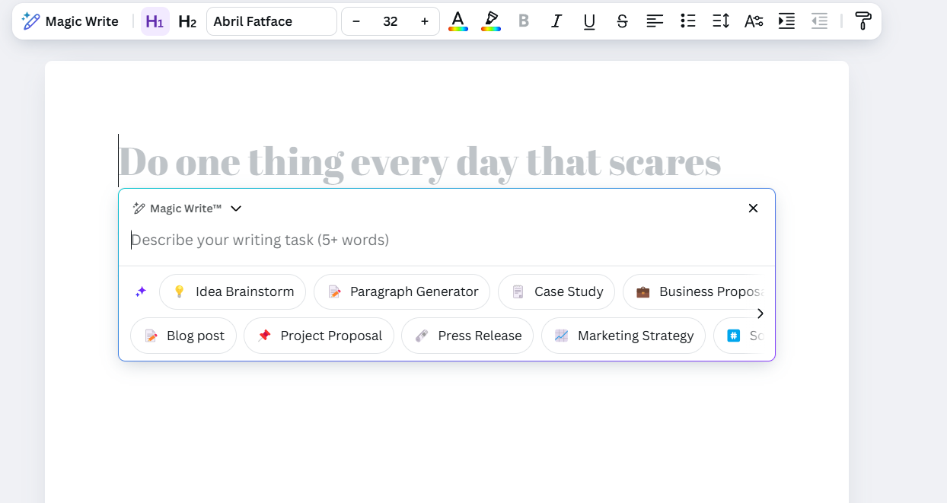Close the Magic Write panel
Viewport: 947px width, 503px height.
coord(753,209)
